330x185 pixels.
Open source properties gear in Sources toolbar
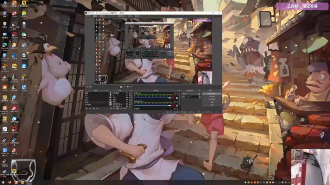tap(118, 109)
